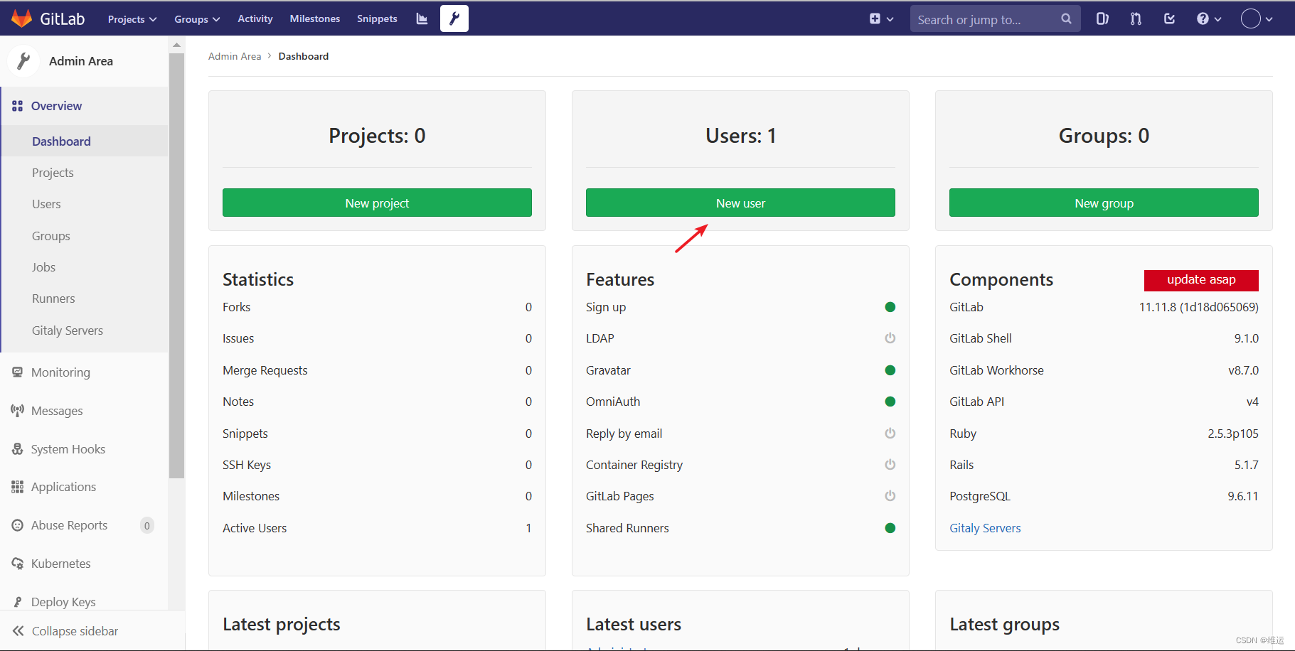Click the Collapse sidebar double-arrow icon

(x=18, y=631)
